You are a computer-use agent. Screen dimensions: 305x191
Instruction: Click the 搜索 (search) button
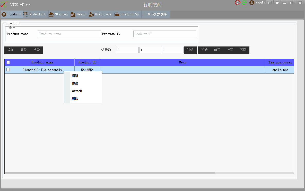pos(36,50)
